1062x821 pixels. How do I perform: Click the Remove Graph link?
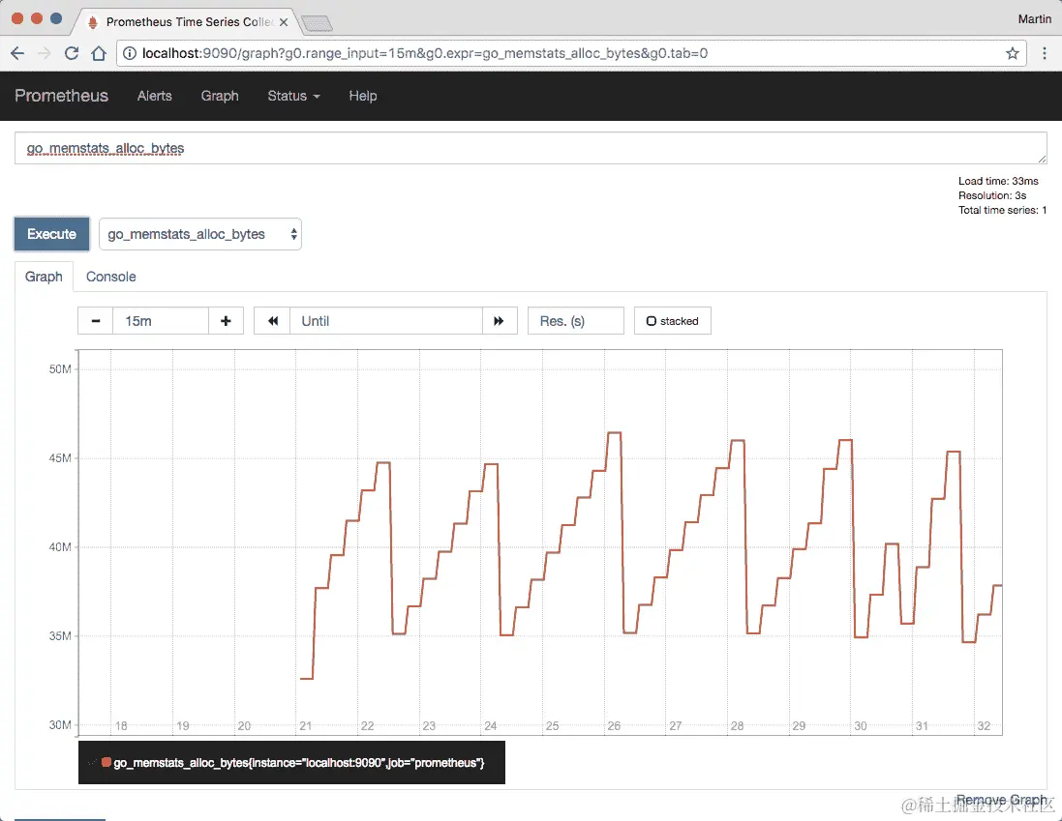click(x=1002, y=800)
